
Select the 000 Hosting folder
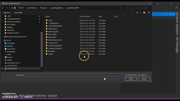point(53,29)
